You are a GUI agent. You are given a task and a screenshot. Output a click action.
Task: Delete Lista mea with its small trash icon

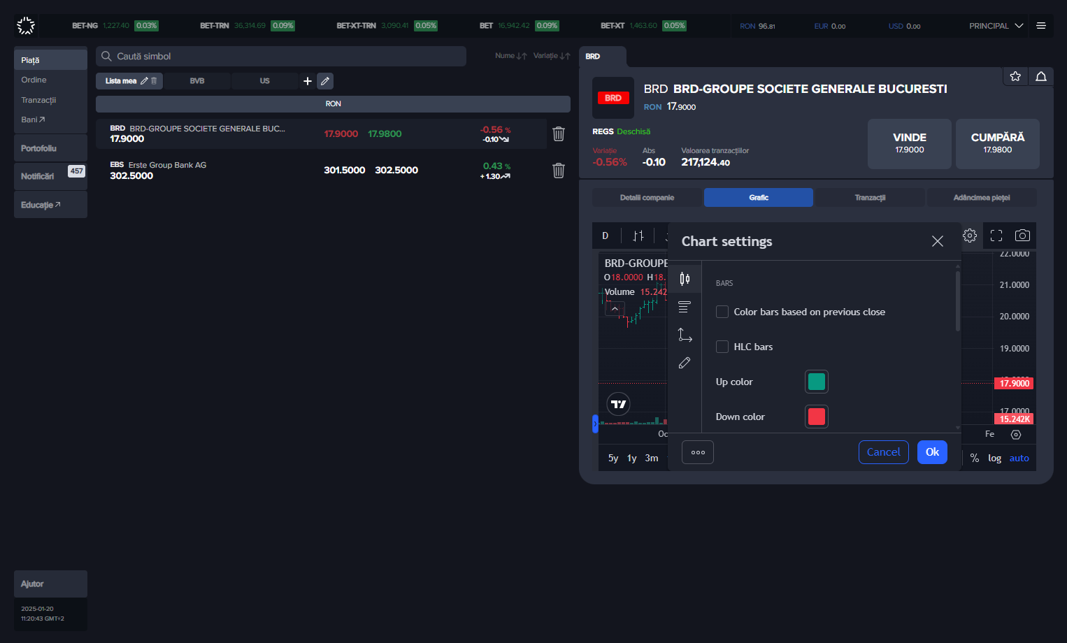pos(154,81)
